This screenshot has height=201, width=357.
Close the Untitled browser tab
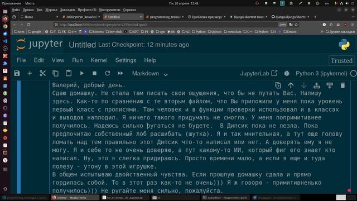click(x=141, y=17)
